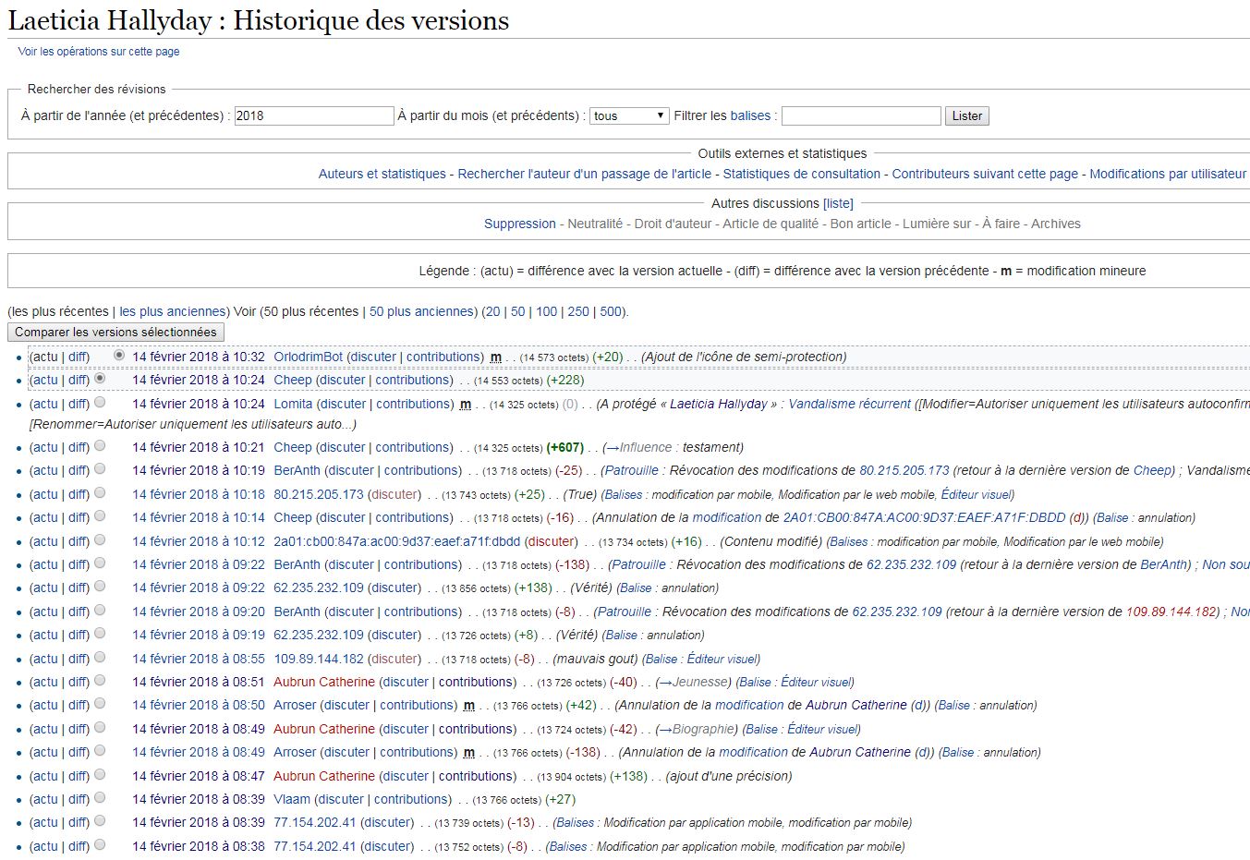
Task: Open revision date '14 février 2018 à 08:47'
Action: coord(199,776)
